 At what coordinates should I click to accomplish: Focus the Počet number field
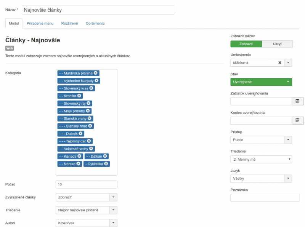click(86, 184)
